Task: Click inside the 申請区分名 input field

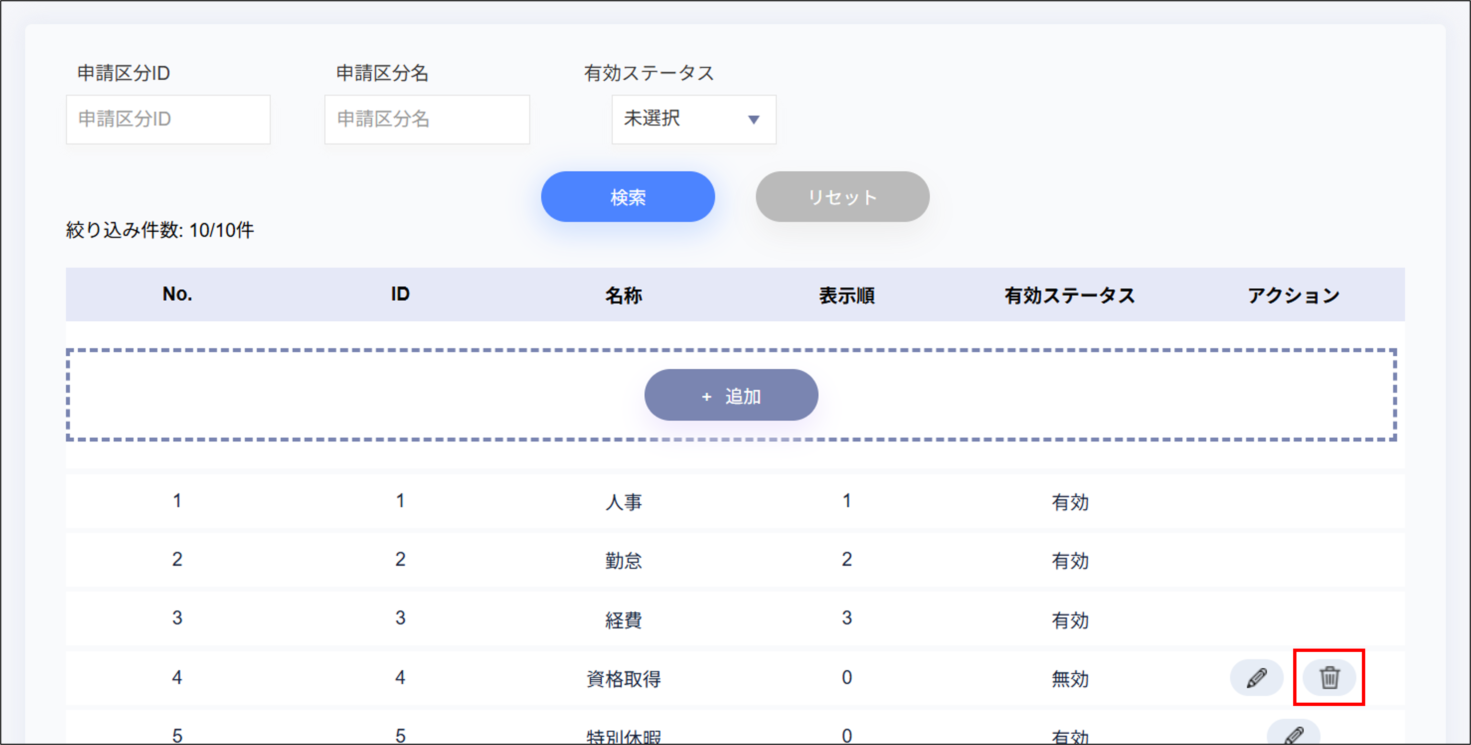Action: pos(427,120)
